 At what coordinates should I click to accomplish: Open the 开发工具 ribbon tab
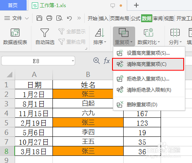coord(184,18)
